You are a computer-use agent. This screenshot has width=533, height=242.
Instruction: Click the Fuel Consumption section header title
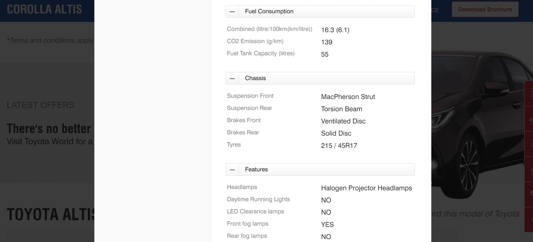(269, 11)
